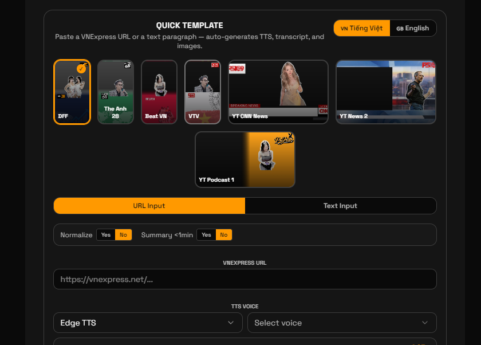481x345 pixels.
Task: Enable Summary <1min with Yes
Action: tap(207, 235)
